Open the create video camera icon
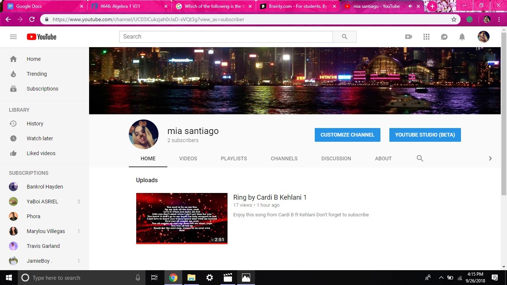 coord(409,37)
